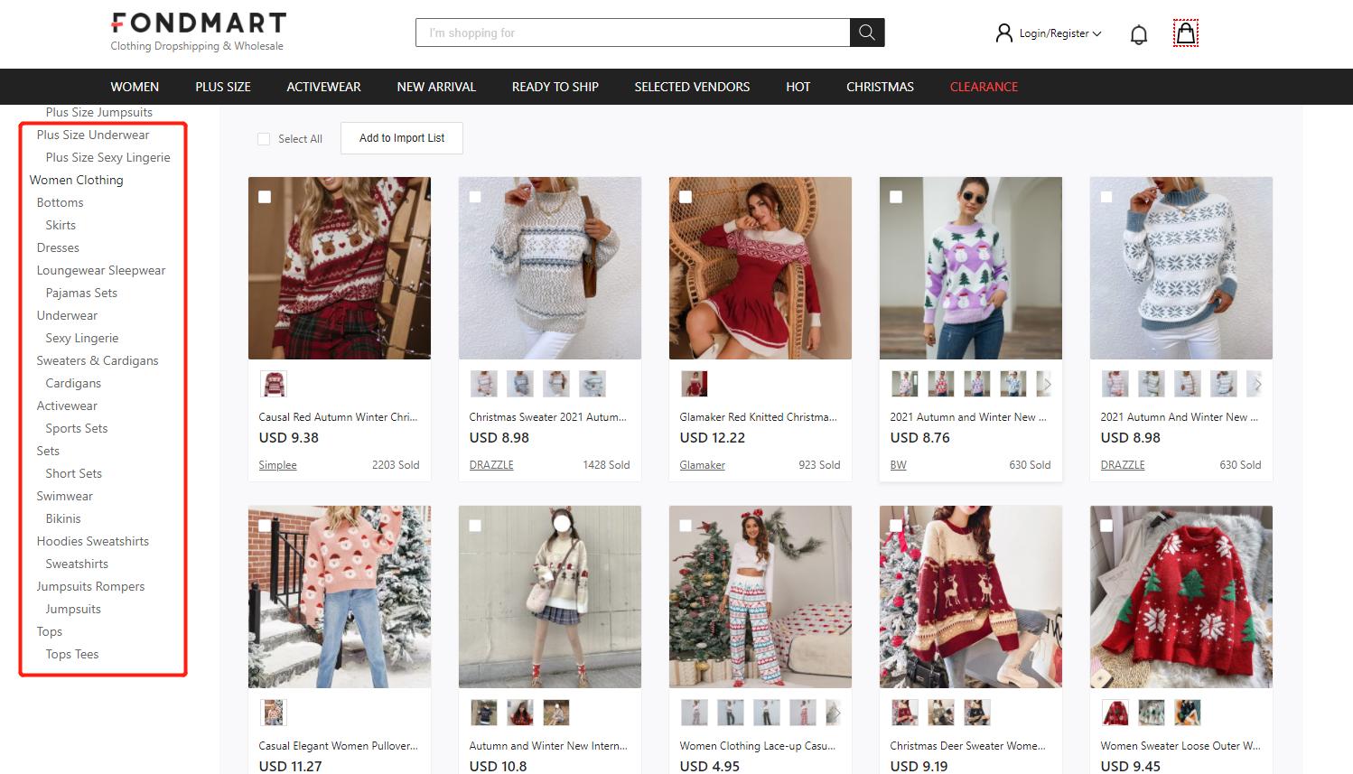Screen dimensions: 1353x774
Task: Open the CLEARANCE menu item
Action: (x=984, y=87)
